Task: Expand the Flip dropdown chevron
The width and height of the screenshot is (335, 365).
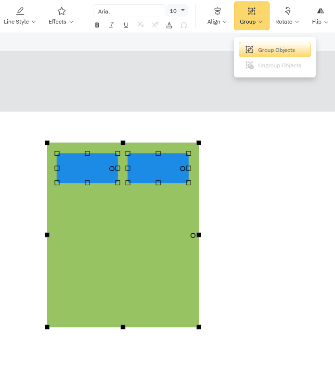Action: point(326,22)
